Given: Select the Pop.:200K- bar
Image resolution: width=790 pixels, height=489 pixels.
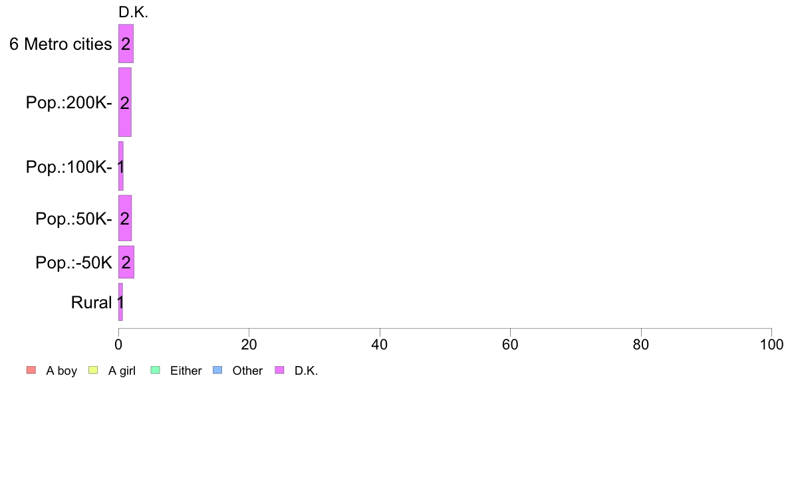Looking at the screenshot, I should pyautogui.click(x=125, y=102).
